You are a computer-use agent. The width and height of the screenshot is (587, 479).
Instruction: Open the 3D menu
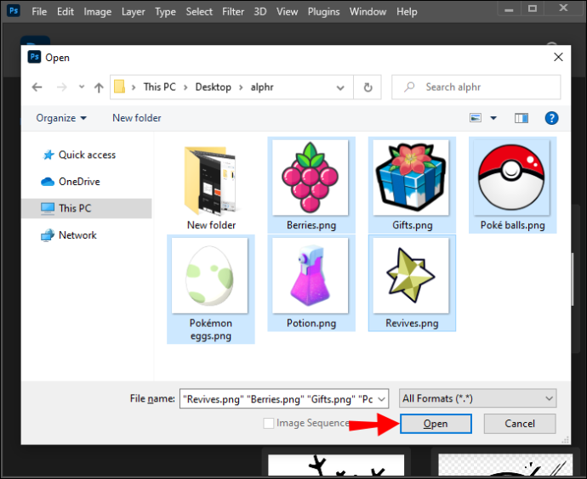tap(259, 12)
